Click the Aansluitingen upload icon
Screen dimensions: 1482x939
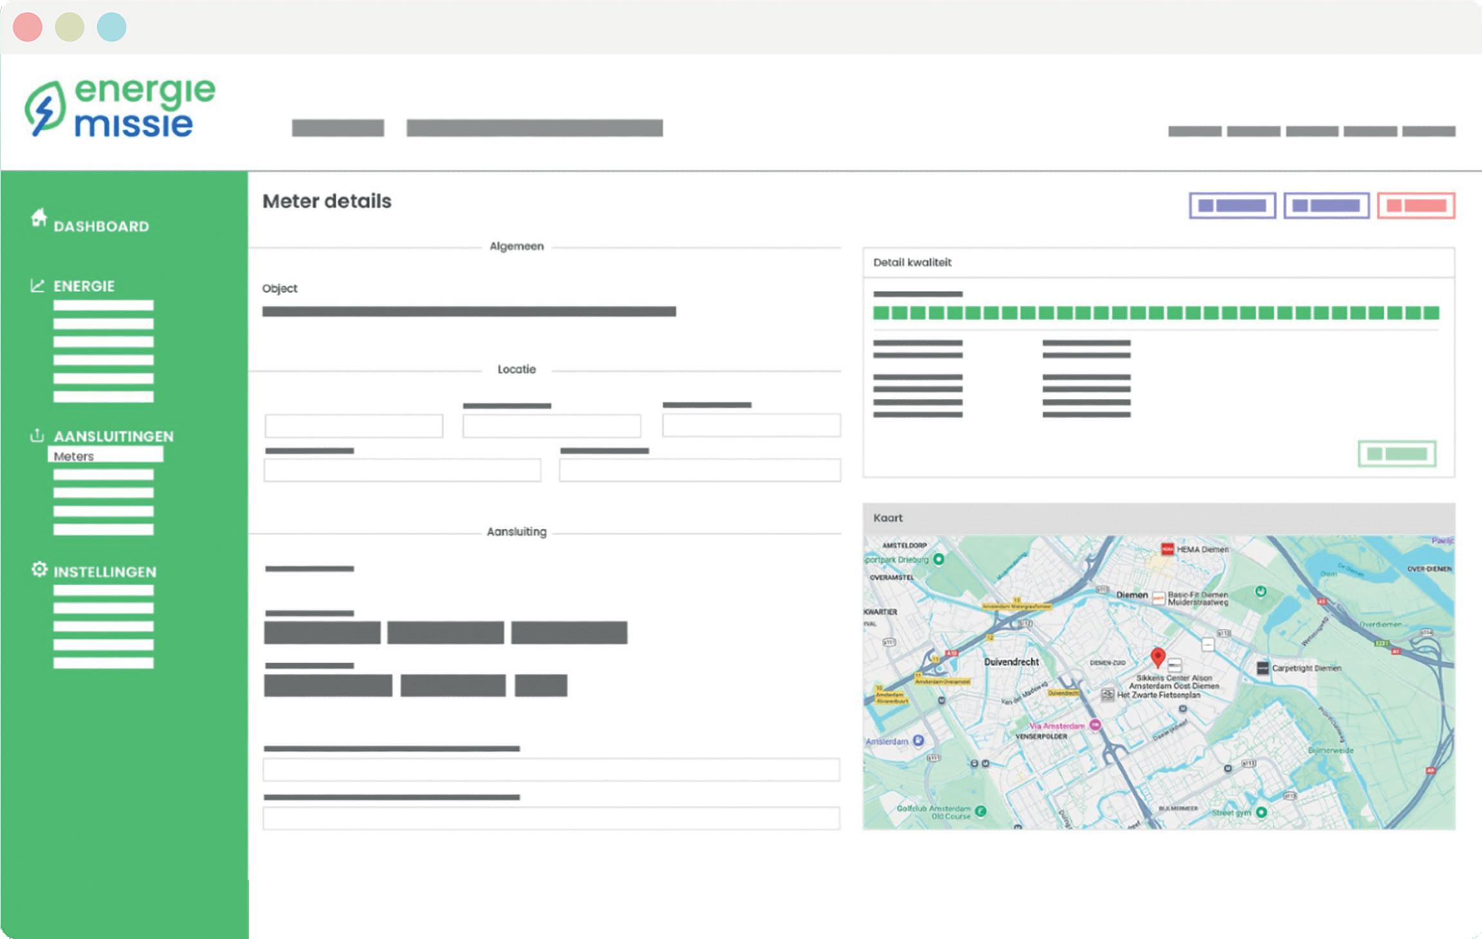pos(37,436)
